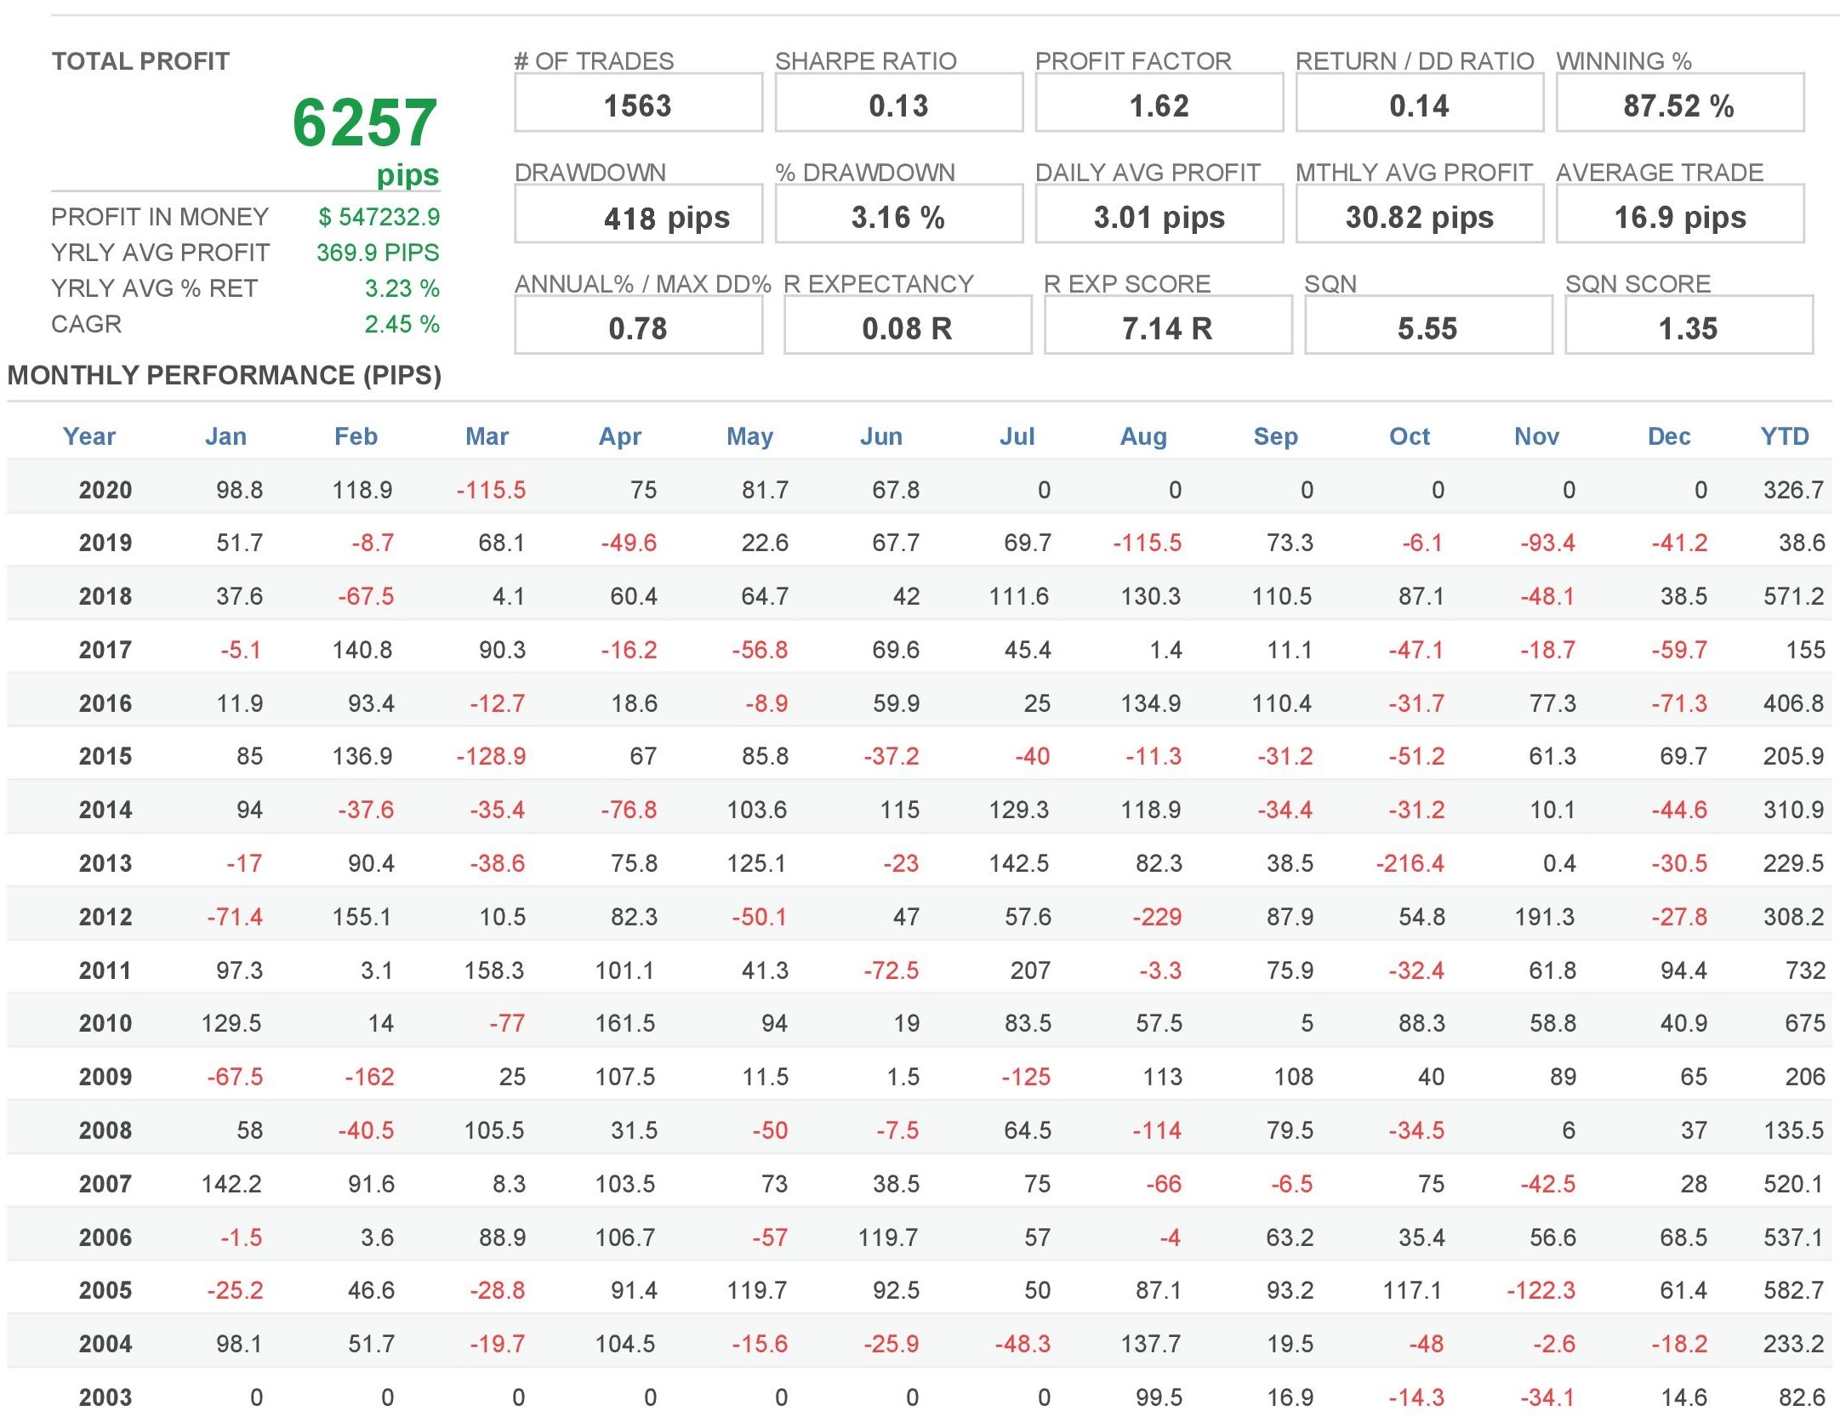
Task: Click the Monthly Performance (Pips) heading
Action: click(225, 375)
